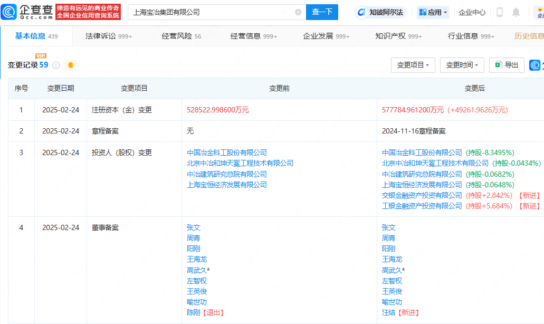Click the 2024-11-16章程备案 cell
The width and height of the screenshot is (544, 324).
point(414,131)
